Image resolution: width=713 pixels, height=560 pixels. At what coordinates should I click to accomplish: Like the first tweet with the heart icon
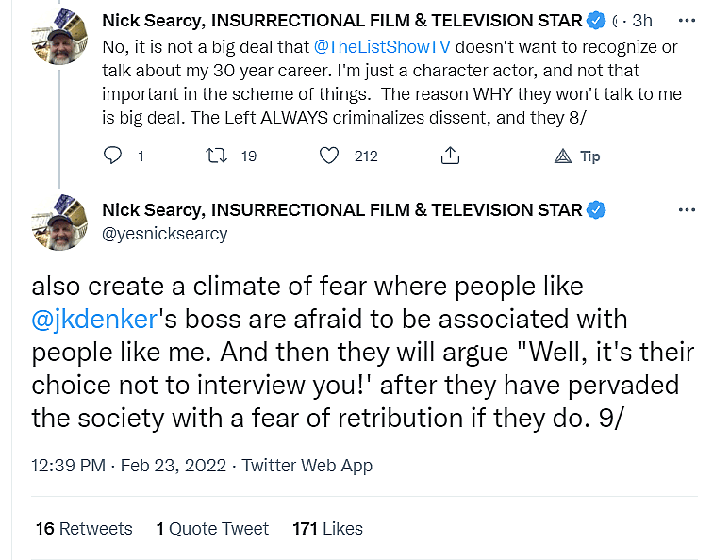click(x=329, y=156)
